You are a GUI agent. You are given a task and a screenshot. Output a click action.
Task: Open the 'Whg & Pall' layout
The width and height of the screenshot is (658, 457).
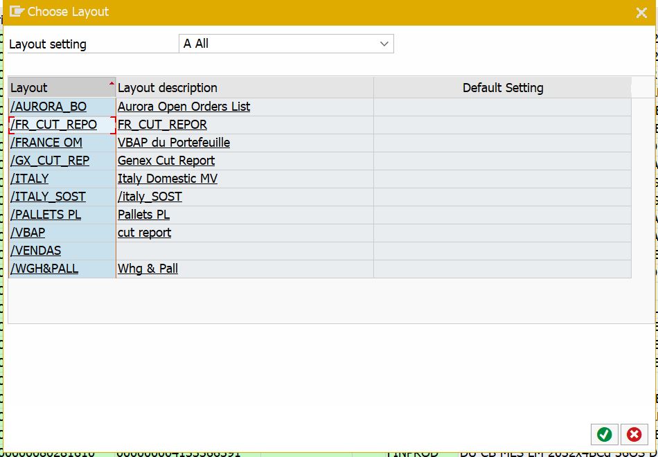(x=147, y=269)
